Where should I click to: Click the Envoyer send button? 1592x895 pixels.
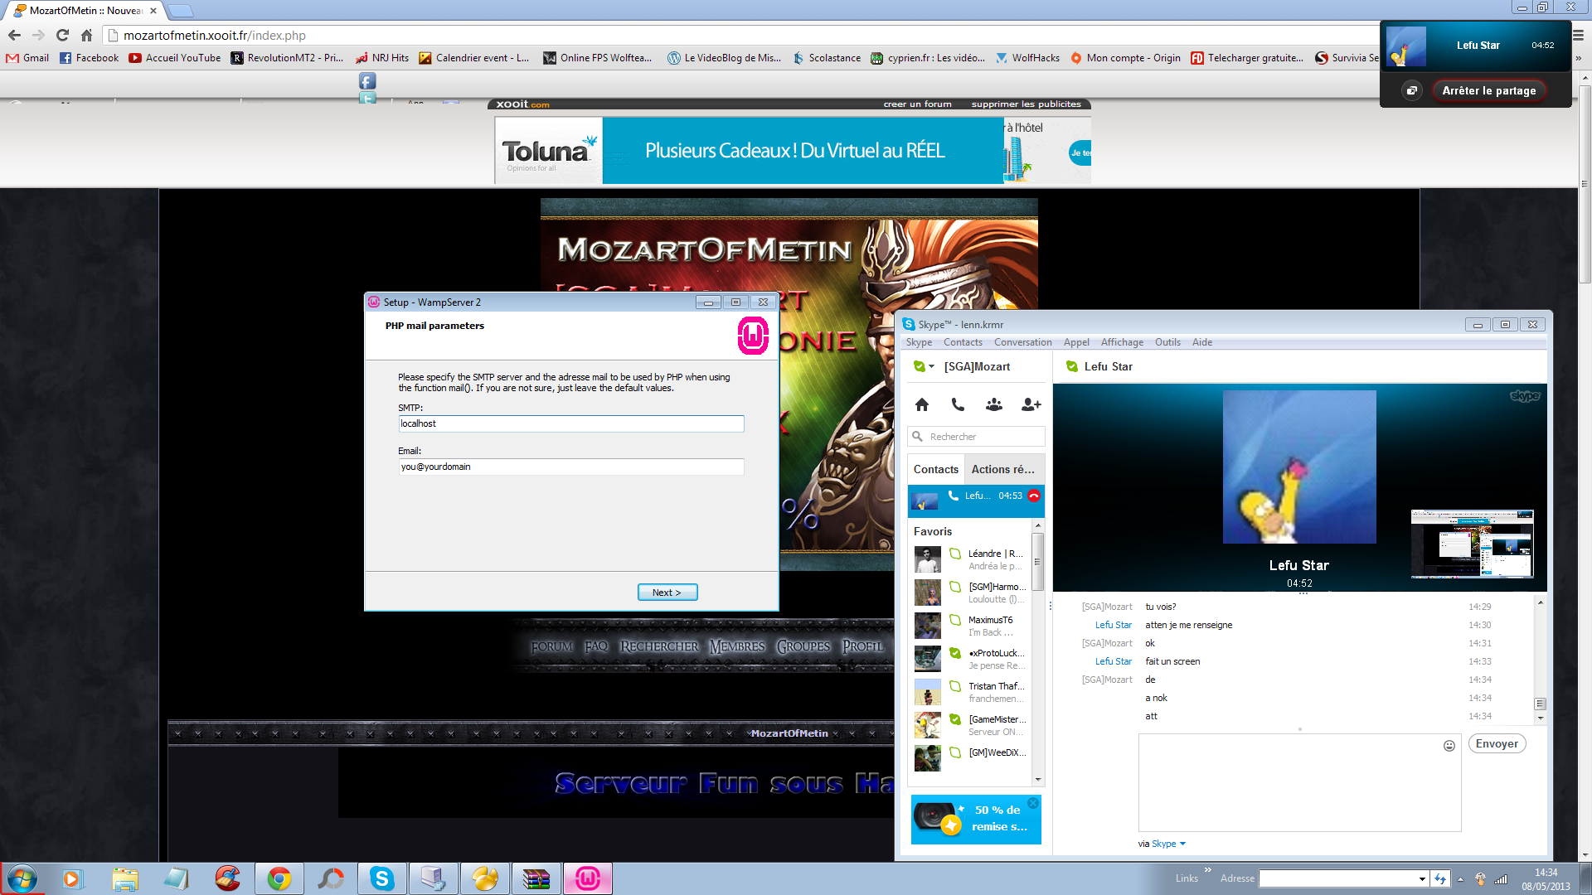(1497, 743)
